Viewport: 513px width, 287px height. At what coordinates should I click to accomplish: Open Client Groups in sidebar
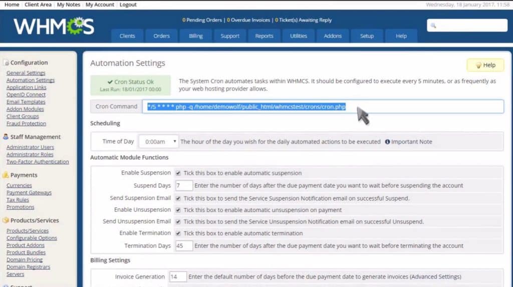click(x=23, y=116)
